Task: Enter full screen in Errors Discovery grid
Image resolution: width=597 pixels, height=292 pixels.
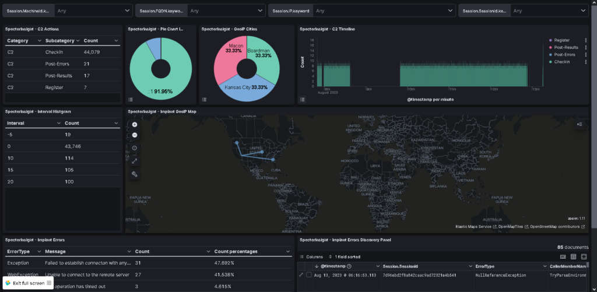Action: coord(584,257)
